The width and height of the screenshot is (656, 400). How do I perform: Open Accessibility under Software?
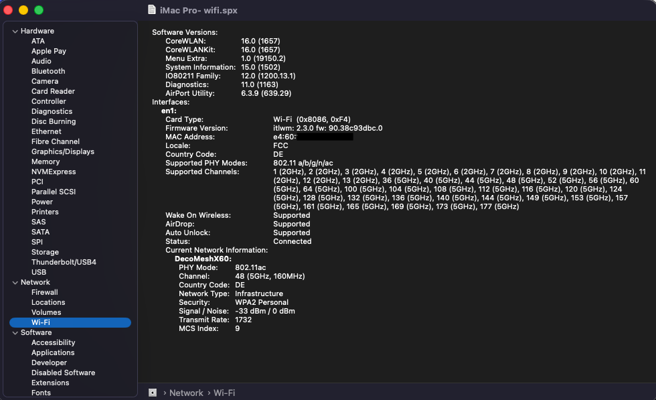[x=53, y=342]
